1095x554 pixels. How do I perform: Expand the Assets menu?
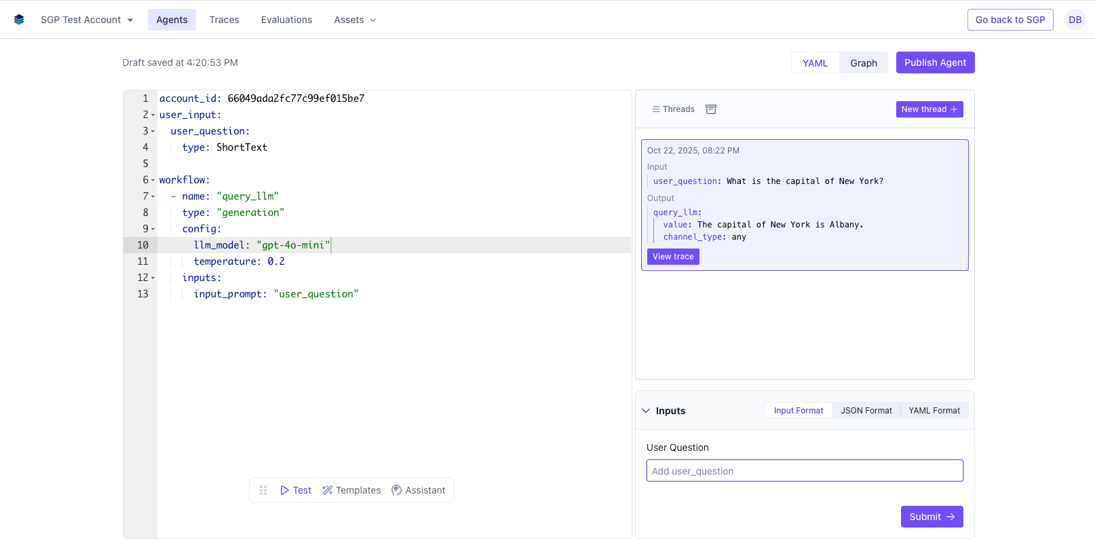[355, 20]
